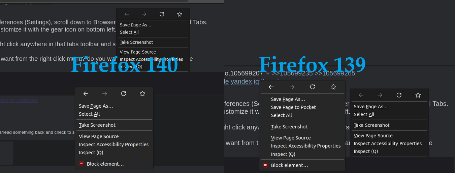
Task: Click Reload icon in rightmost Firefox 139 menu
Action: tap(399, 95)
